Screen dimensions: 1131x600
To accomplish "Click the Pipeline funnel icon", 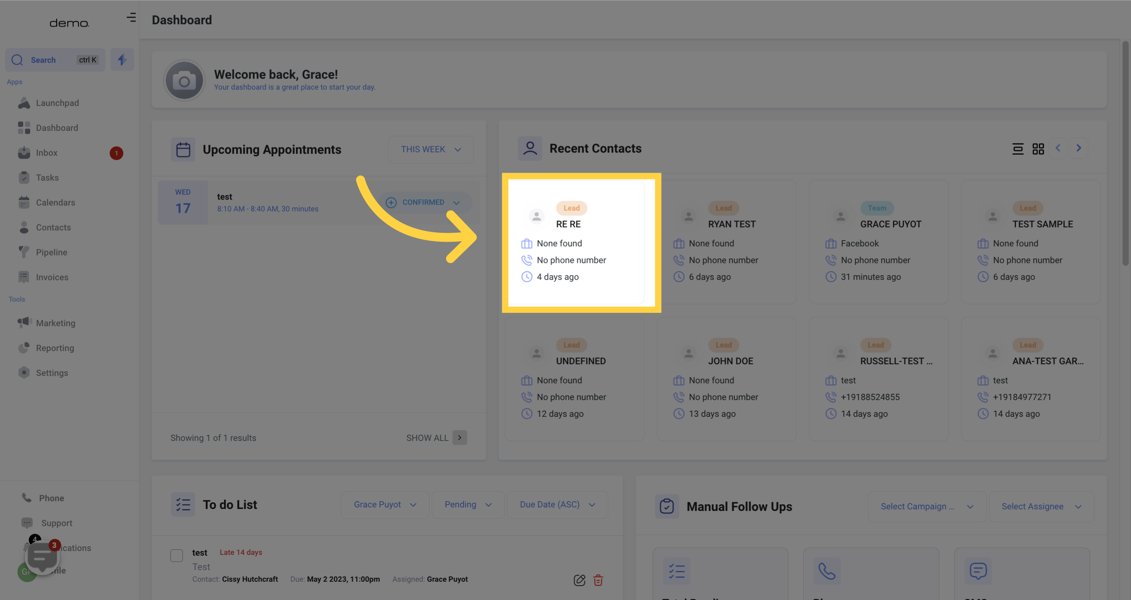I will [x=24, y=252].
